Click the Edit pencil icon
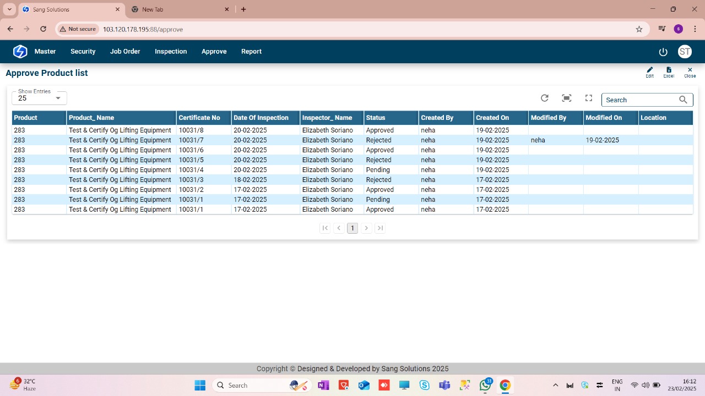The height and width of the screenshot is (396, 705). (649, 70)
